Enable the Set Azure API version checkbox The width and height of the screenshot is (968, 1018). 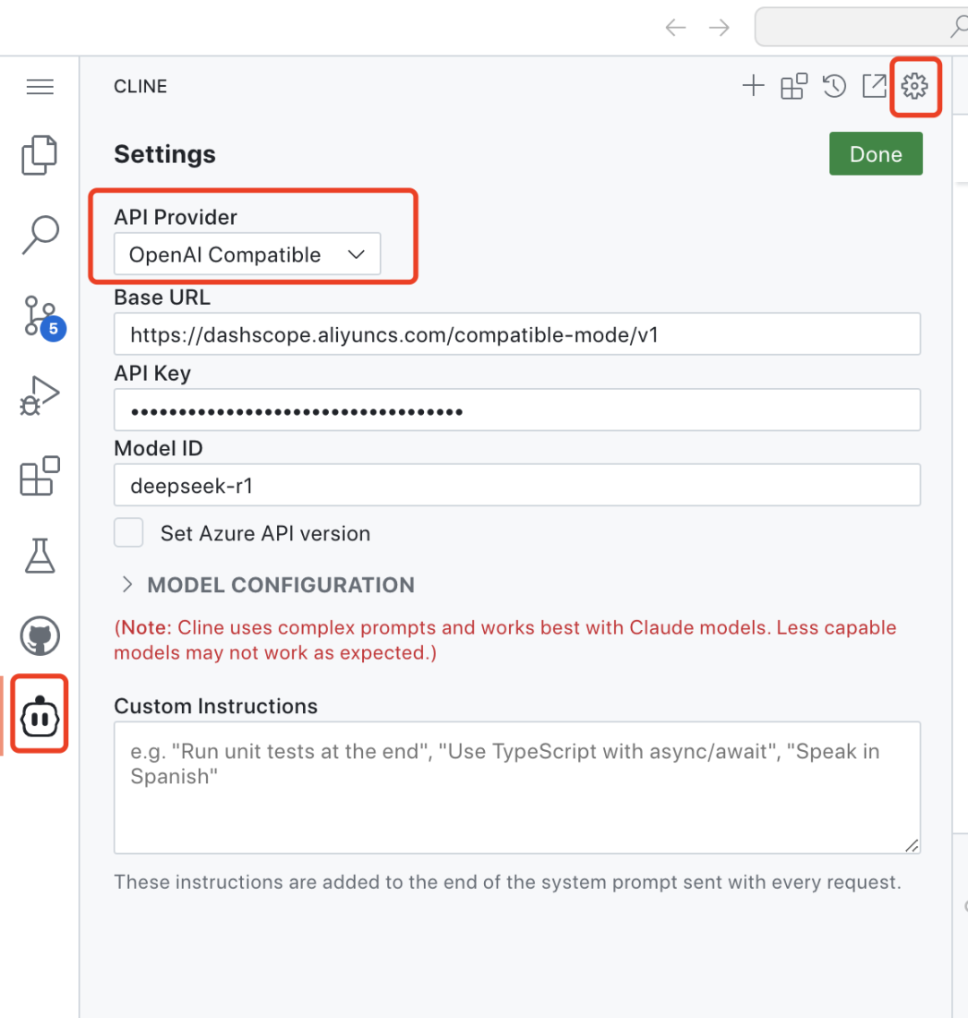coord(129,532)
